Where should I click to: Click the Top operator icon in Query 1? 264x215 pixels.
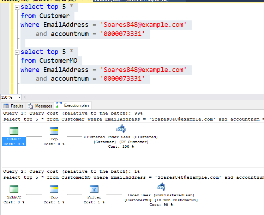click(x=54, y=131)
